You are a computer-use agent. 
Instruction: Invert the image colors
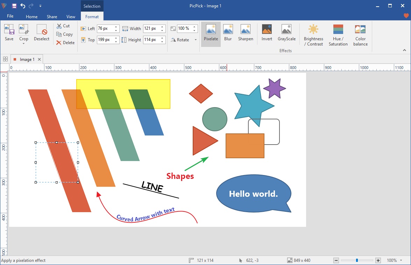(267, 34)
